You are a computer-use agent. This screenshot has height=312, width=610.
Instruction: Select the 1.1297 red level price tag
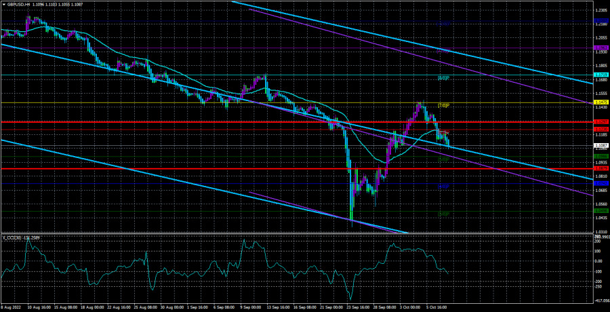601,122
